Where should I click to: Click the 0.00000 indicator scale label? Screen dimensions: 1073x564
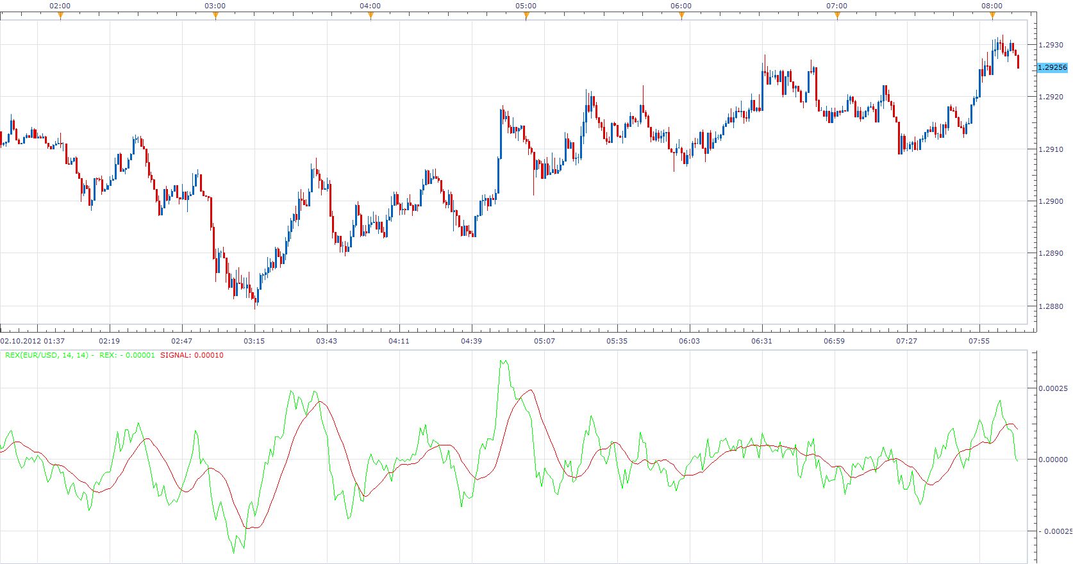1053,460
